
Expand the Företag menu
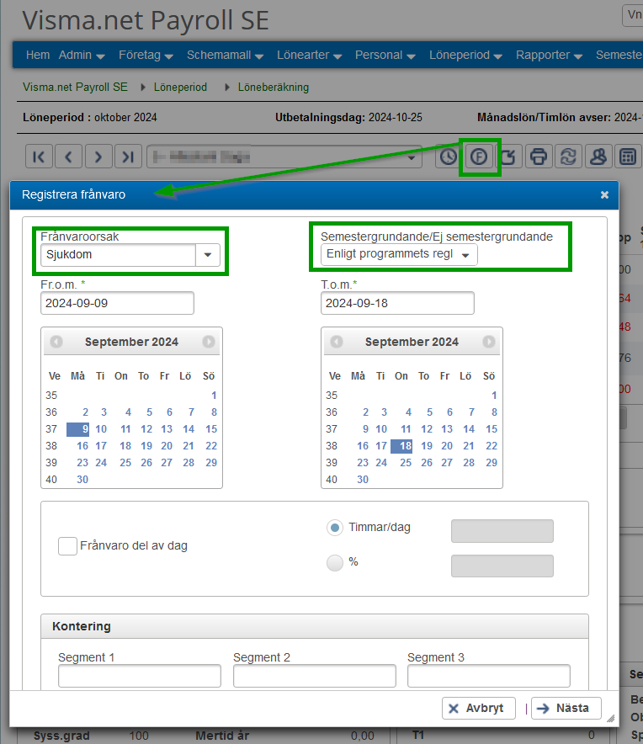coord(146,55)
